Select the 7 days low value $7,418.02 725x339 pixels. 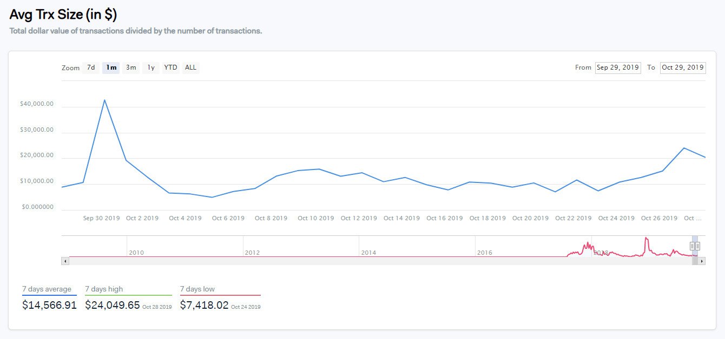pos(205,305)
